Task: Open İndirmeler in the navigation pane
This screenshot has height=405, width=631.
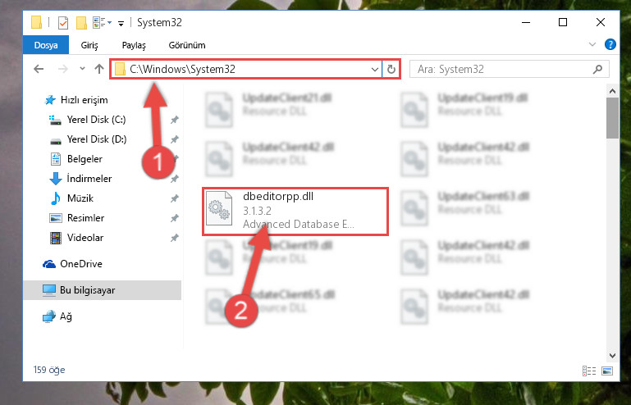Action: 89,179
